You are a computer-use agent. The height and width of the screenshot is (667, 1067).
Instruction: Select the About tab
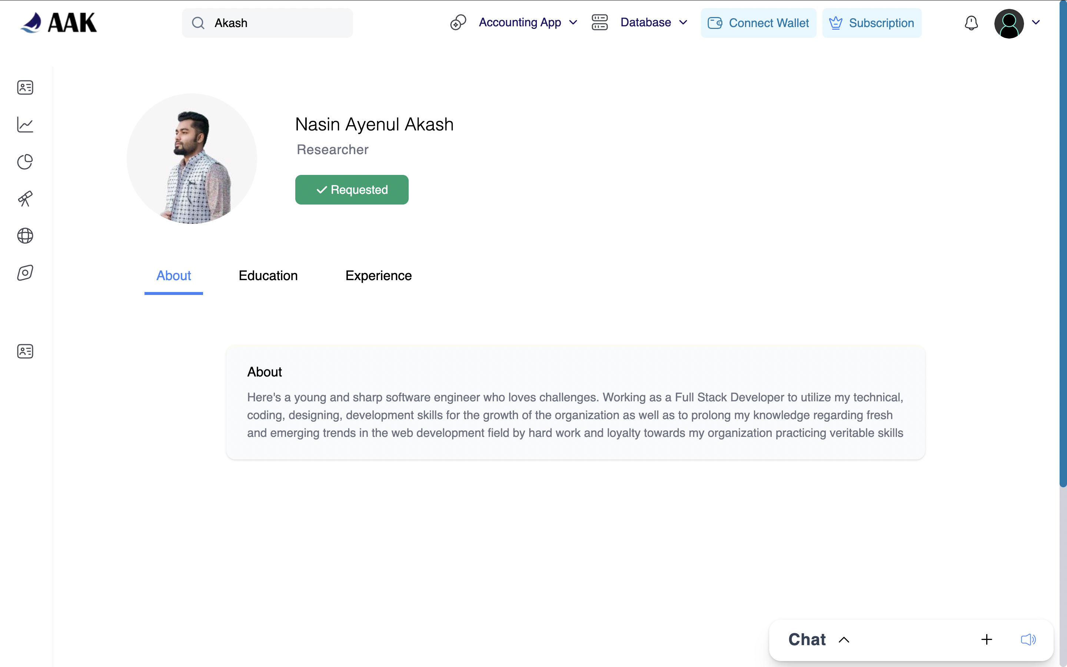pyautogui.click(x=174, y=276)
